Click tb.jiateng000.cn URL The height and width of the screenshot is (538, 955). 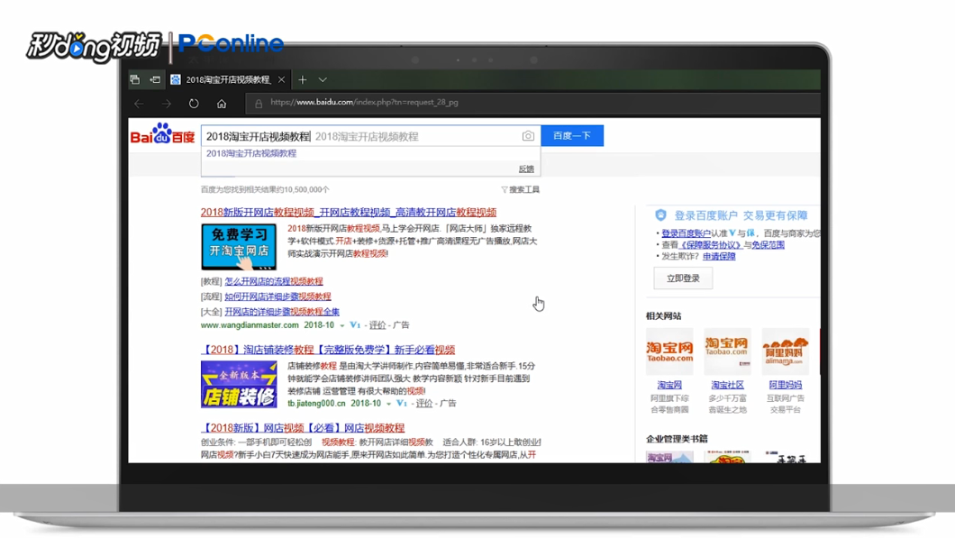click(316, 404)
